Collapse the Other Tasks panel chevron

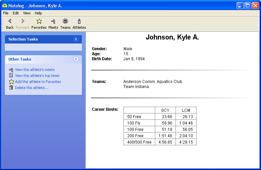[76, 59]
